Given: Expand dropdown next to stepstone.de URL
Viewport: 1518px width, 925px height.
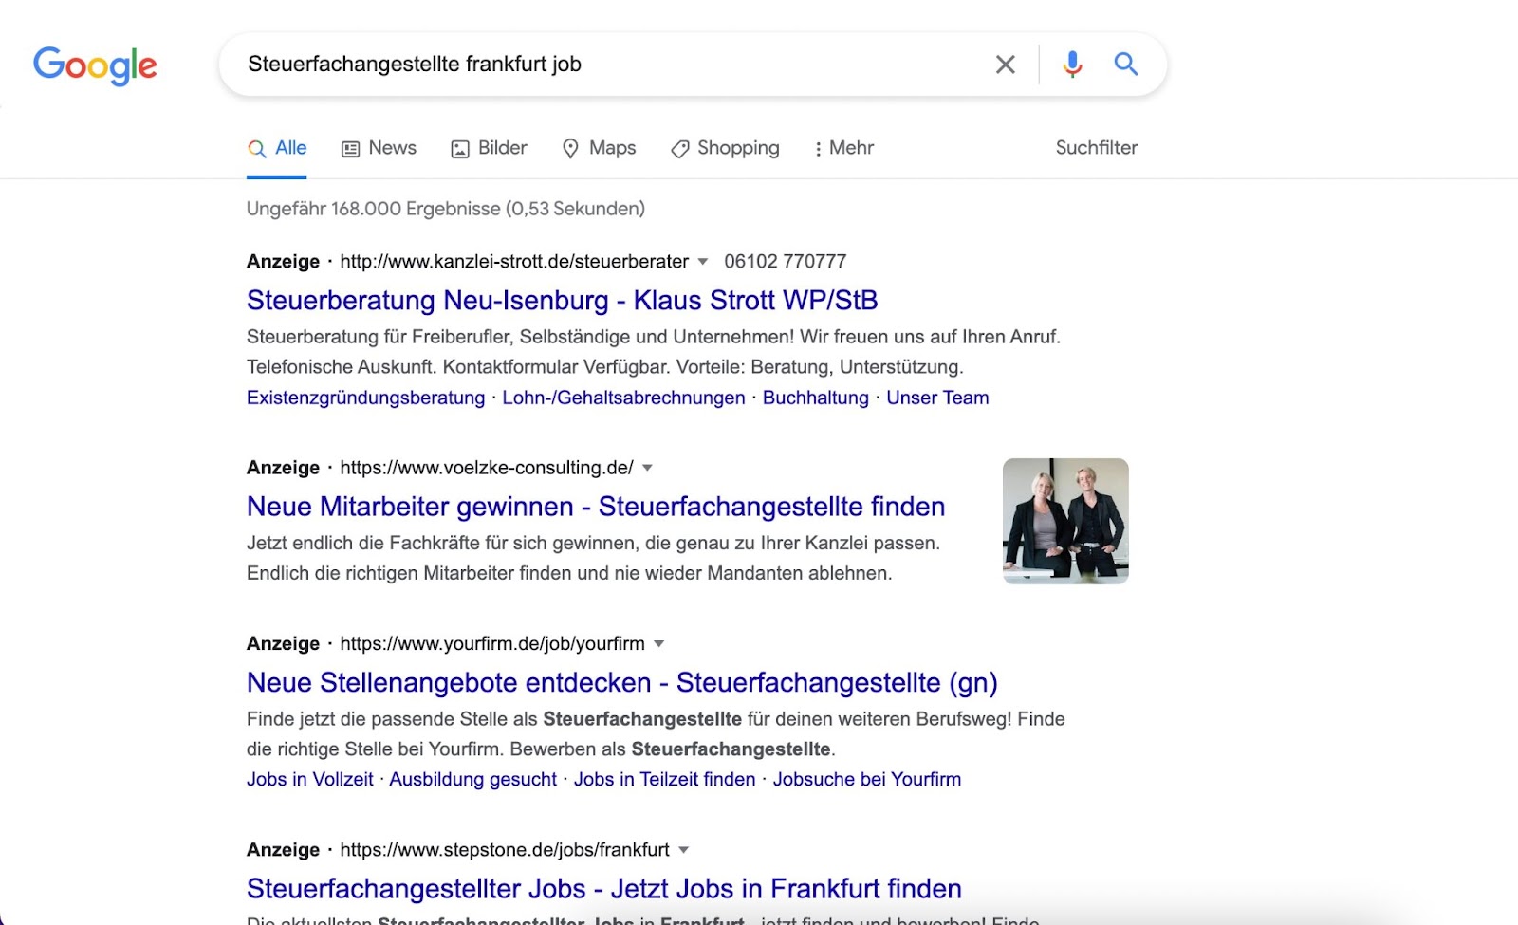Looking at the screenshot, I should click(x=683, y=850).
